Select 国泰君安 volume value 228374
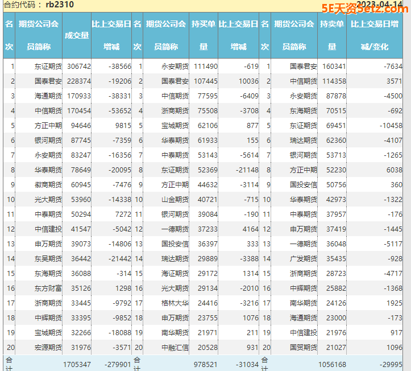 79,81
